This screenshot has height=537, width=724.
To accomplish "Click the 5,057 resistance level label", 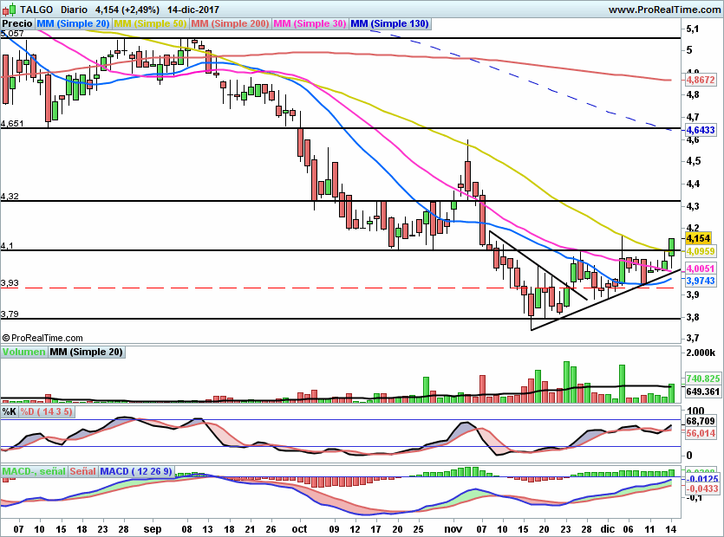I will coord(12,34).
